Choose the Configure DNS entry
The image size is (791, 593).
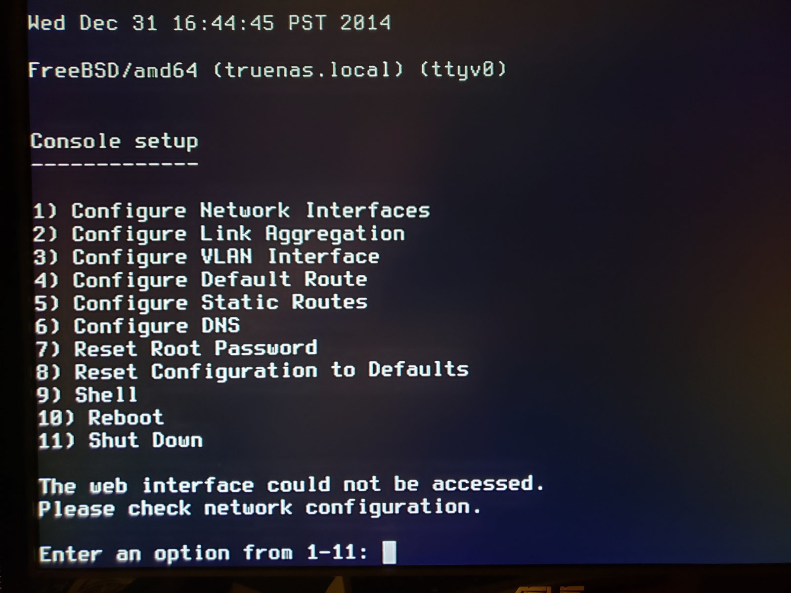click(x=137, y=326)
